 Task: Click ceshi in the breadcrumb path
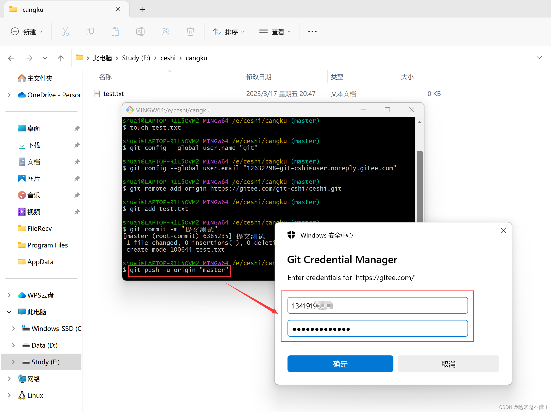pyautogui.click(x=168, y=58)
